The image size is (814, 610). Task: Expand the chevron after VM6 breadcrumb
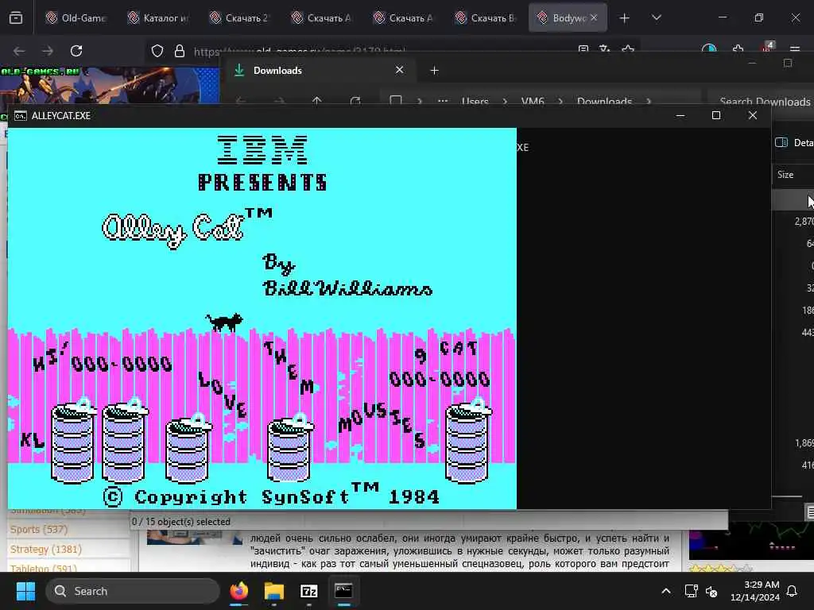pos(560,101)
